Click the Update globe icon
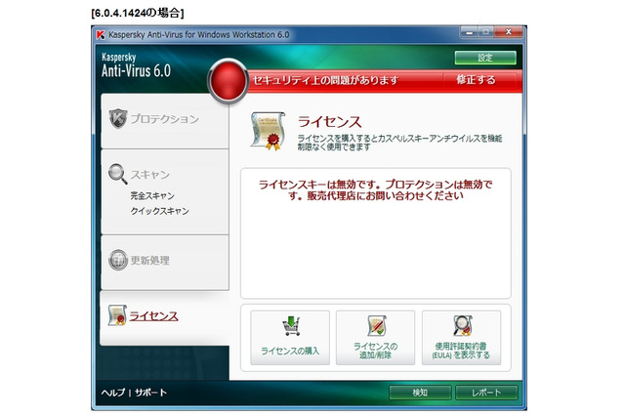 click(x=118, y=260)
